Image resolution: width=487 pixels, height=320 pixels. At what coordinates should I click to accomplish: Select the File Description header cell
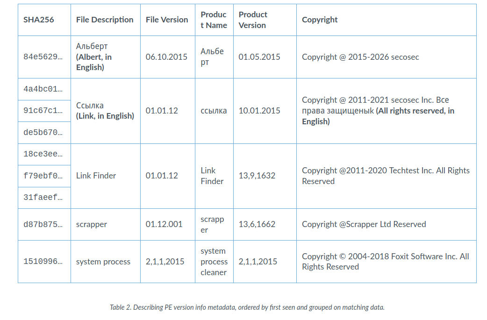coord(105,20)
